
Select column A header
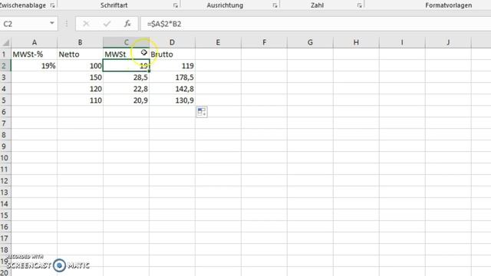click(x=34, y=42)
